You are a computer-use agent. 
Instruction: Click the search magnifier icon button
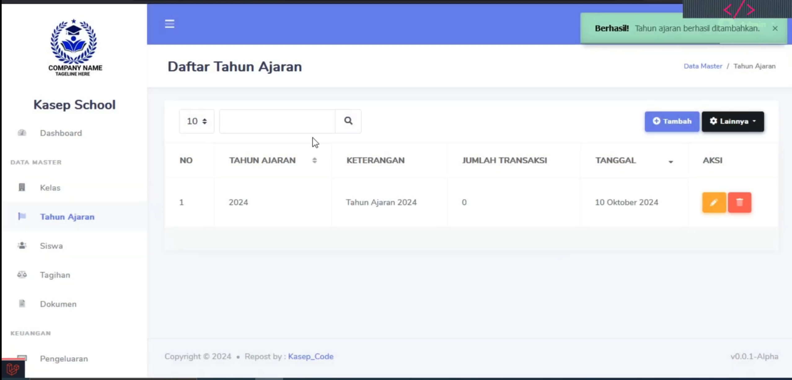click(x=348, y=121)
